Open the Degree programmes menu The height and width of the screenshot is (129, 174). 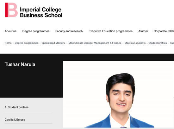36,31
